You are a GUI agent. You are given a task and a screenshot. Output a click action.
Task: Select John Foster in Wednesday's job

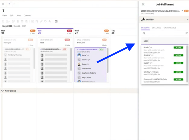click(86, 68)
